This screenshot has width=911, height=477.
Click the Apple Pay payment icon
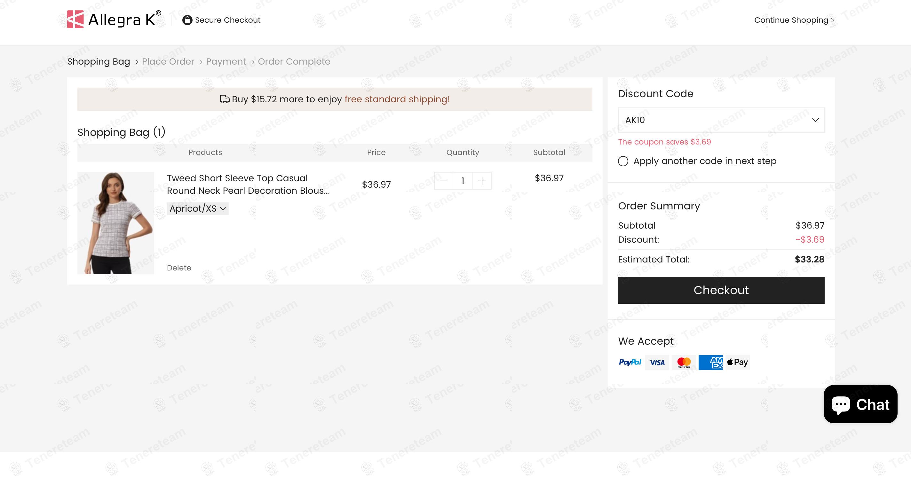(737, 363)
